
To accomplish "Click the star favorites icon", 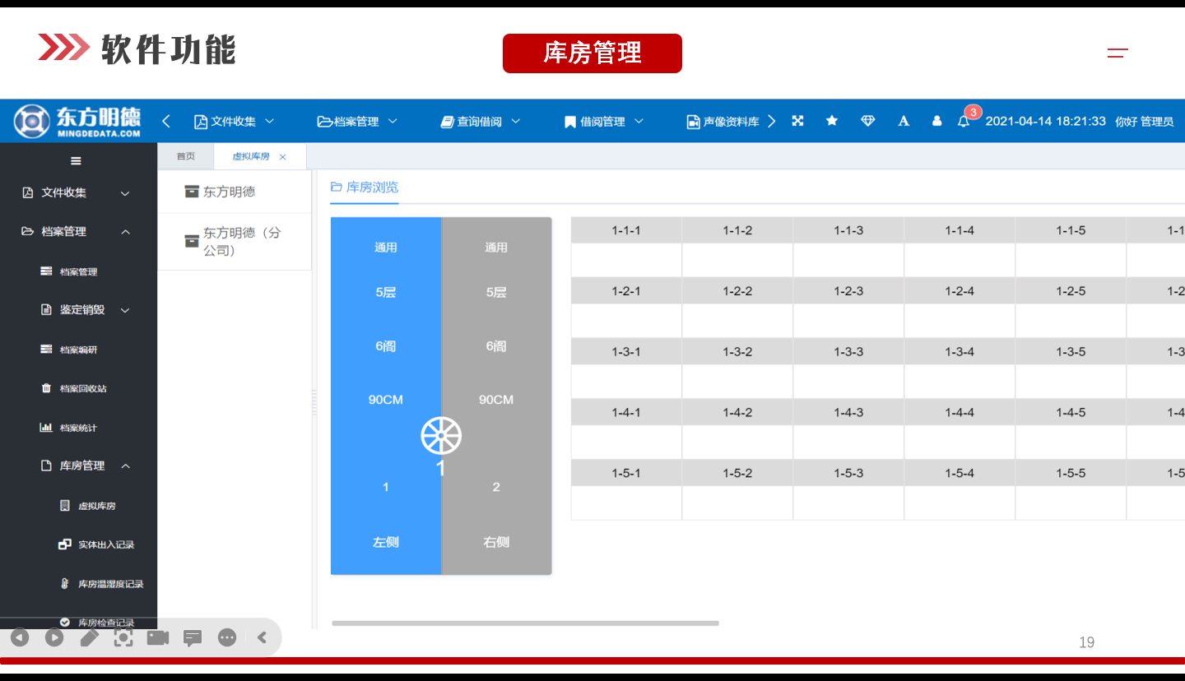I will (x=832, y=121).
